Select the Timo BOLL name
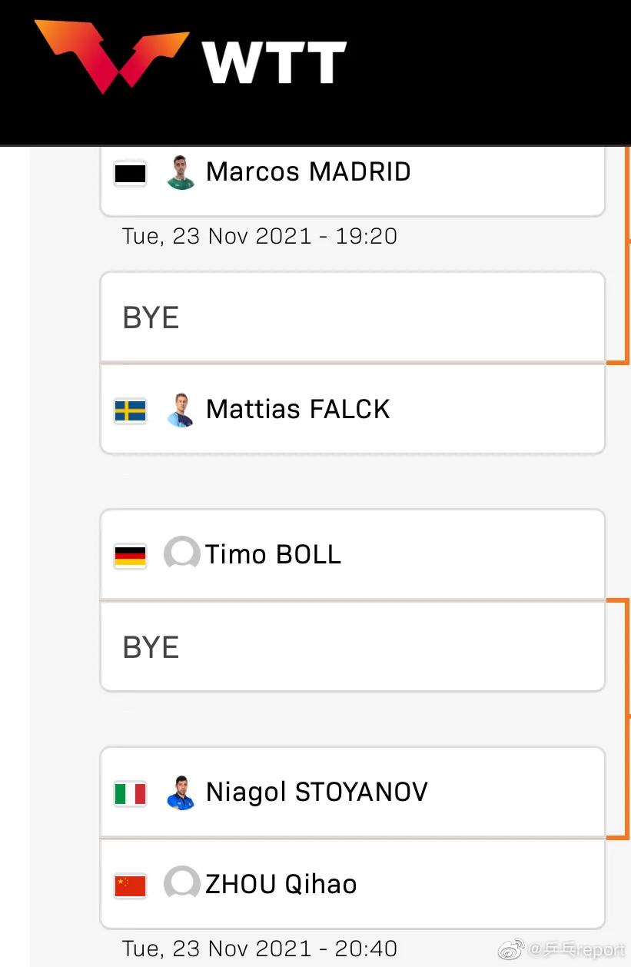Image resolution: width=631 pixels, height=967 pixels. pyautogui.click(x=273, y=554)
